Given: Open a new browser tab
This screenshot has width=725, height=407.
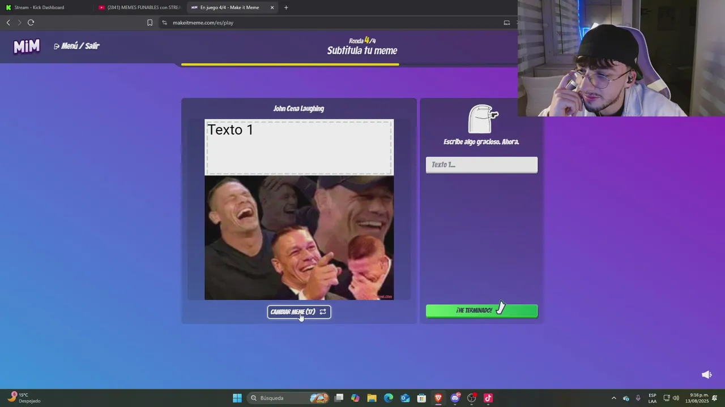Looking at the screenshot, I should click(286, 7).
